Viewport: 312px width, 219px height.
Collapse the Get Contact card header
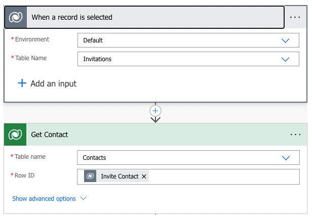(152, 135)
